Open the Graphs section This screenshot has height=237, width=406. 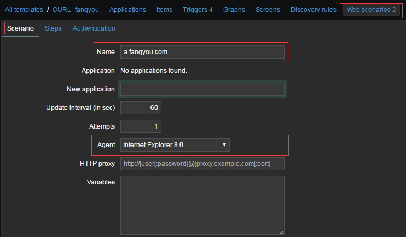(234, 10)
